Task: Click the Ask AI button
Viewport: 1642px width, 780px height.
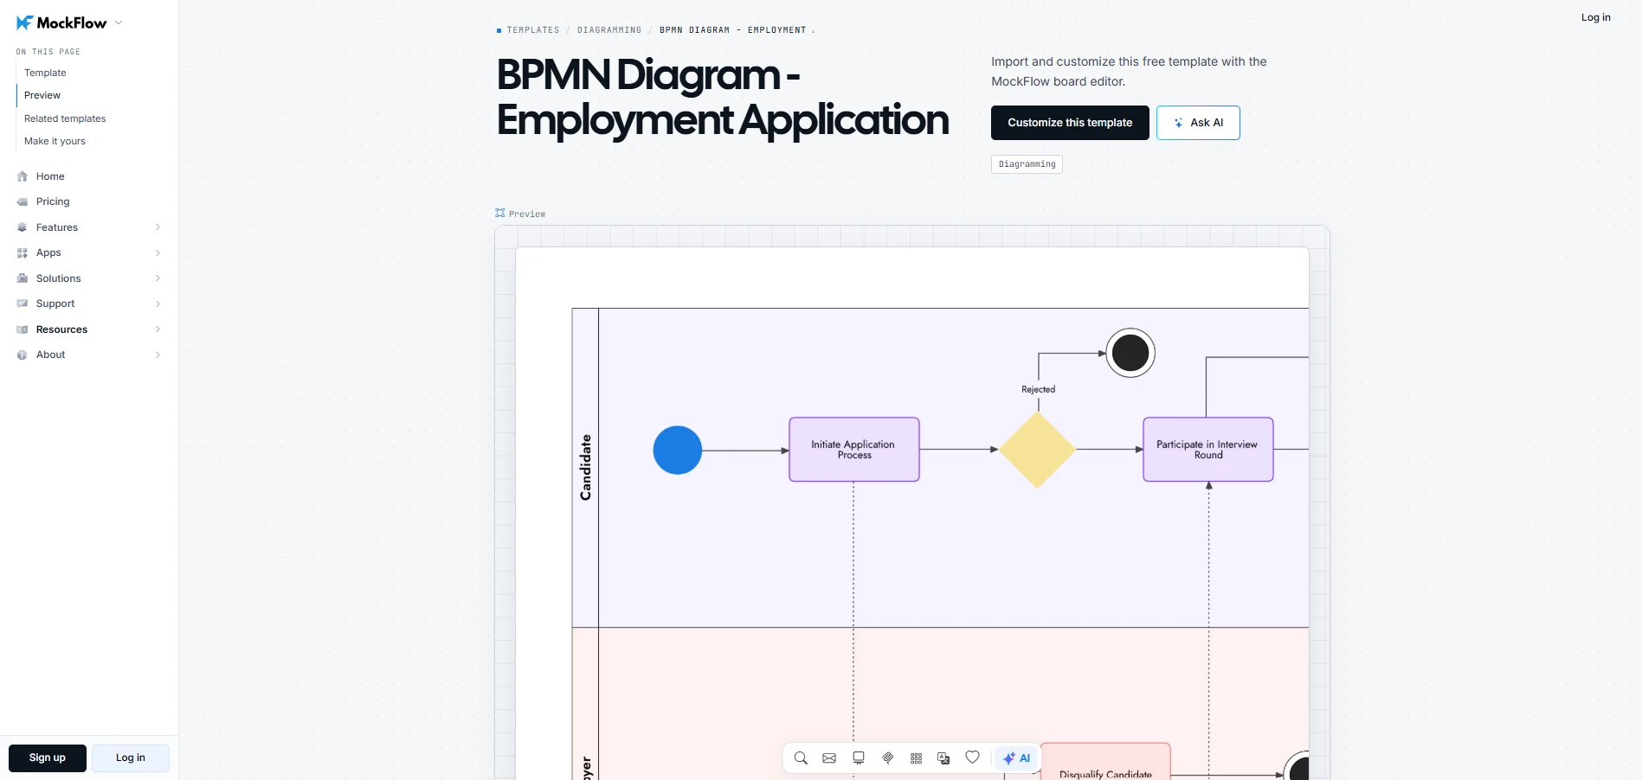Action: click(x=1198, y=123)
